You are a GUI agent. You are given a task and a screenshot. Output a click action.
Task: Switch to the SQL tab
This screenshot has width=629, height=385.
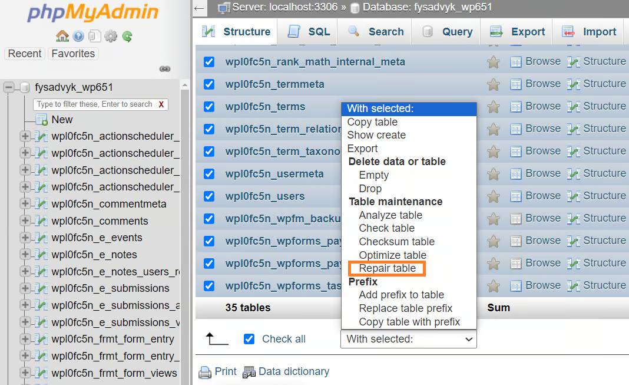[x=309, y=32]
